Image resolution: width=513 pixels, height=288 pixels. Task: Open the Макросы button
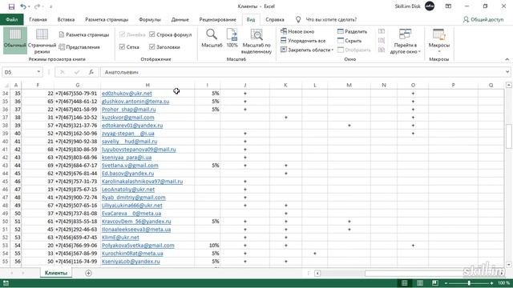point(439,41)
